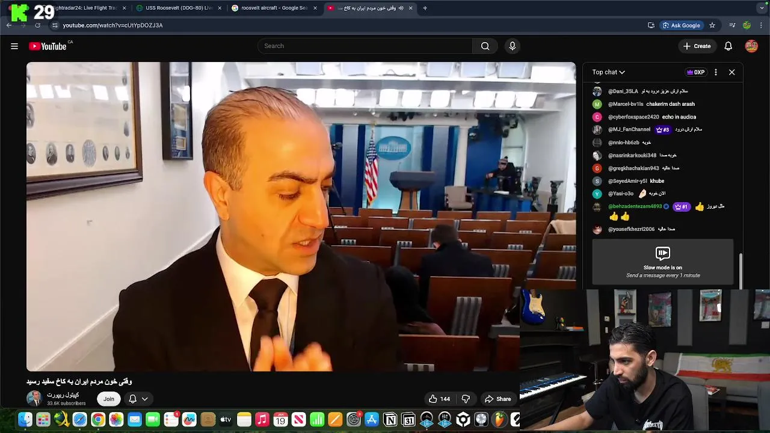This screenshot has width=770, height=433.
Task: Like the video with 144 likes
Action: pos(439,399)
